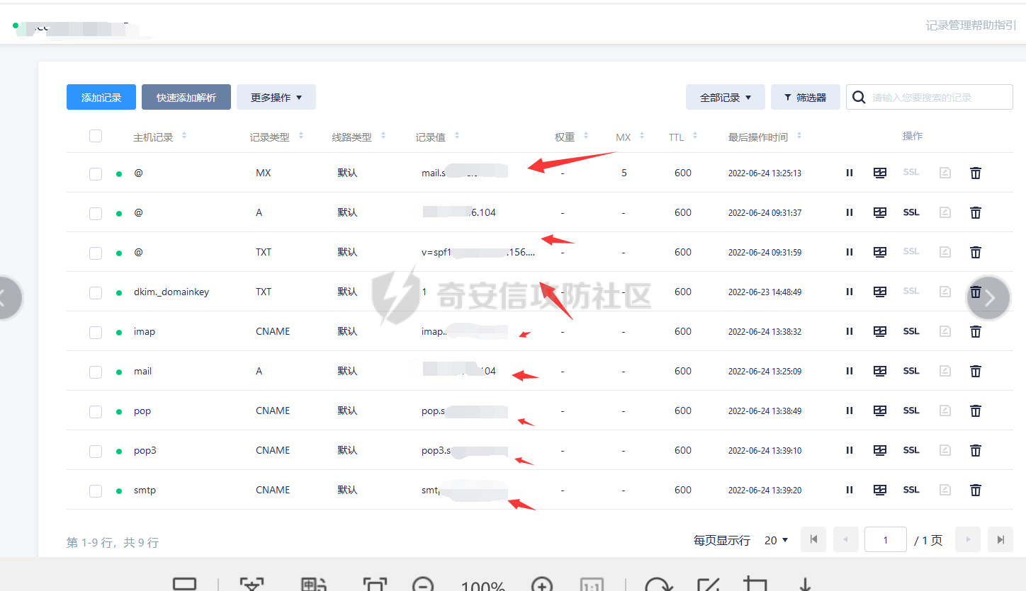The width and height of the screenshot is (1026, 591).
Task: Select the smtp record checkbox
Action: [x=96, y=490]
